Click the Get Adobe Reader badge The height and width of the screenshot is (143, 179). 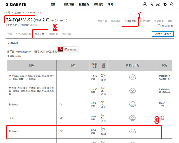tap(68, 49)
